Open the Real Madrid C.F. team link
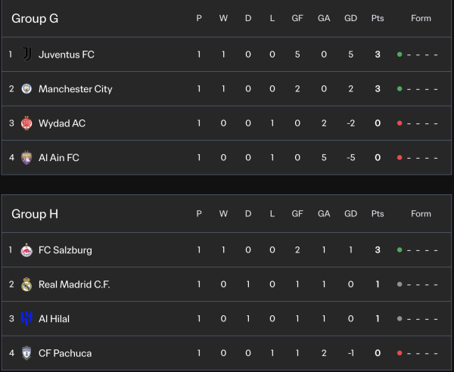This screenshot has height=372, width=454. point(74,284)
